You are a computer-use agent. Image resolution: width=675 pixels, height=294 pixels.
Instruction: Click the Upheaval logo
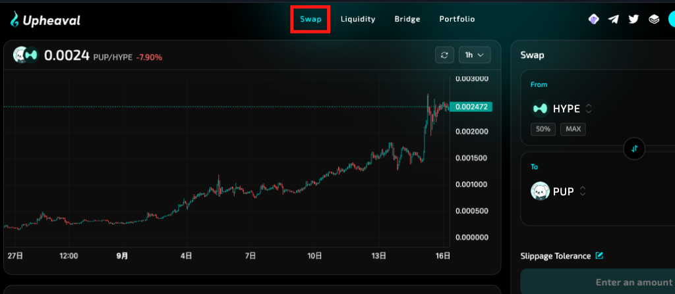click(x=45, y=20)
